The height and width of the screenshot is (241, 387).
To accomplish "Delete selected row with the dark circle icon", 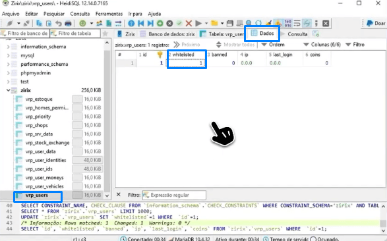I will pos(169,24).
